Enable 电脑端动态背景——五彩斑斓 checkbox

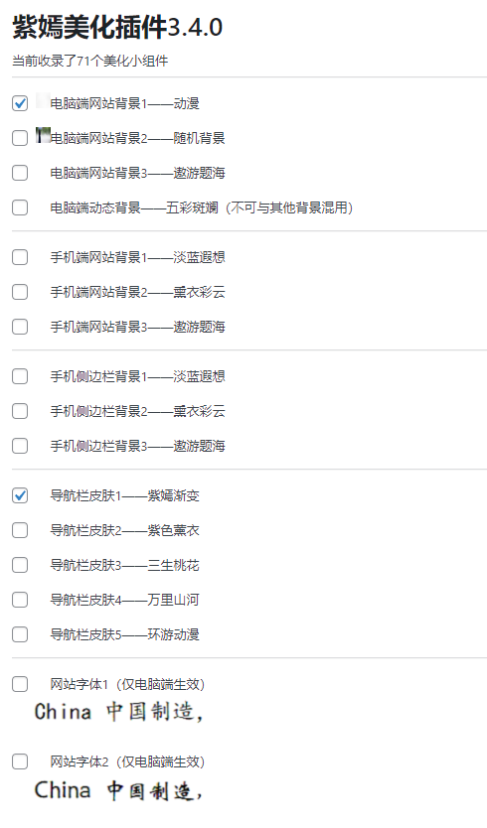pyautogui.click(x=20, y=207)
